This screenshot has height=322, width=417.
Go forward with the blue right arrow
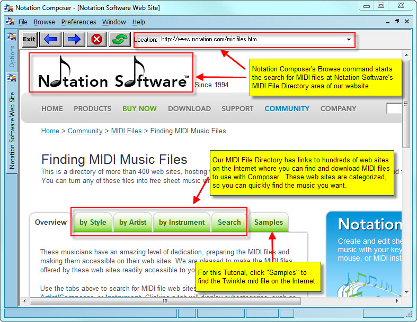click(x=74, y=39)
